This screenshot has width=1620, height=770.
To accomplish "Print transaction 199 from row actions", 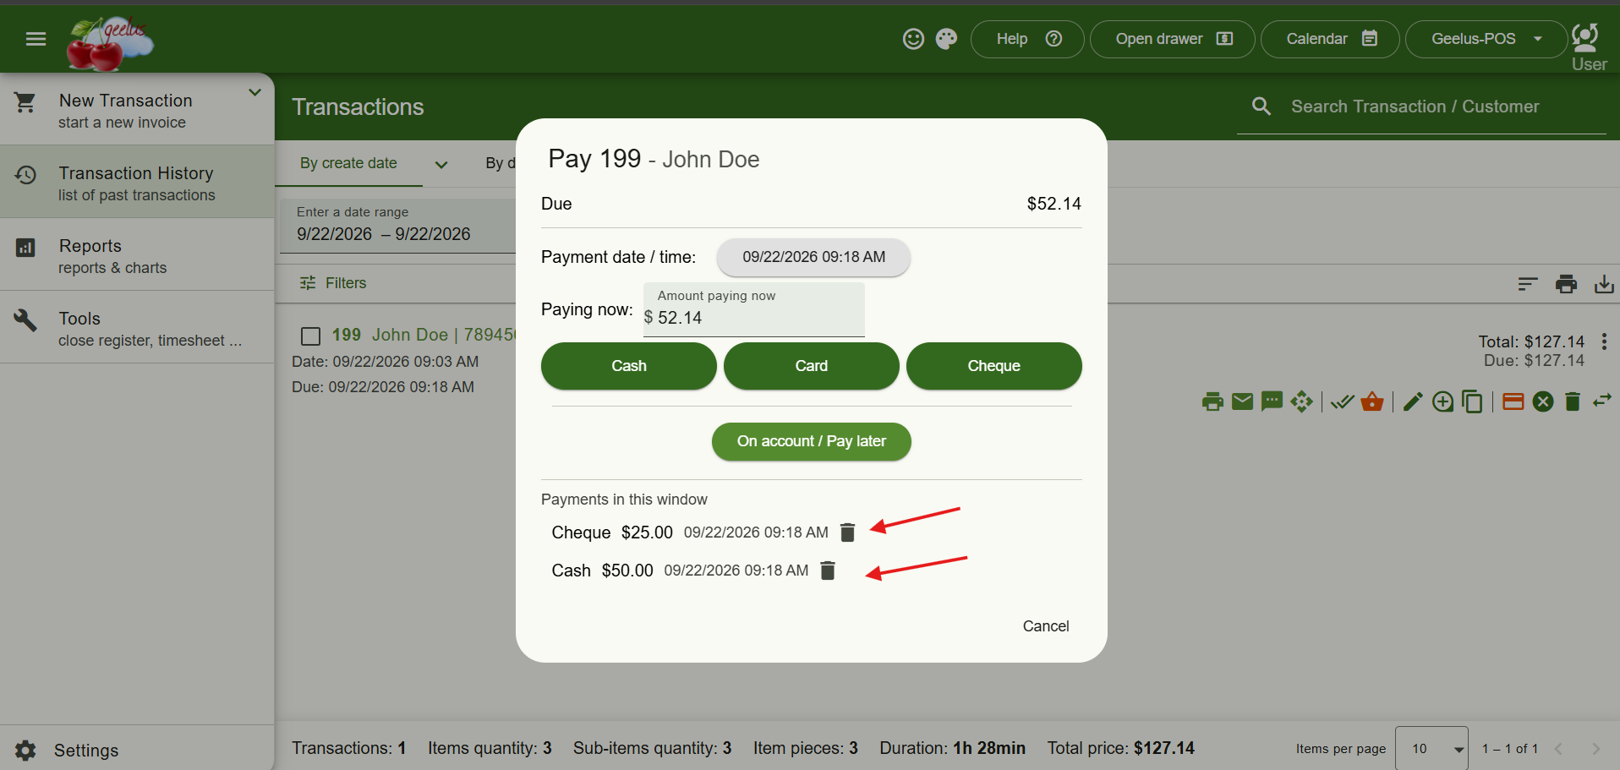I will pos(1212,401).
